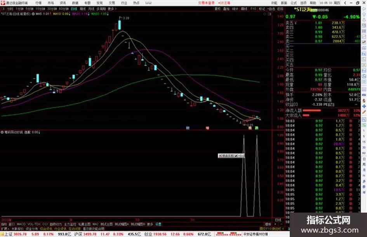Select the MA2 indicator tab
The width and height of the screenshot is (367, 237).
[x=95, y=224]
